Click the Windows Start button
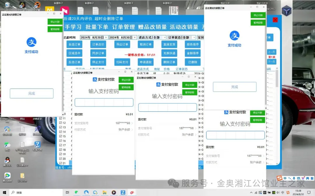The height and width of the screenshot is (196, 315). pos(4,193)
